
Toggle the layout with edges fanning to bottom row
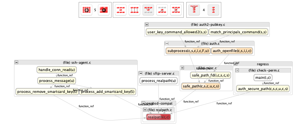coord(162,10)
